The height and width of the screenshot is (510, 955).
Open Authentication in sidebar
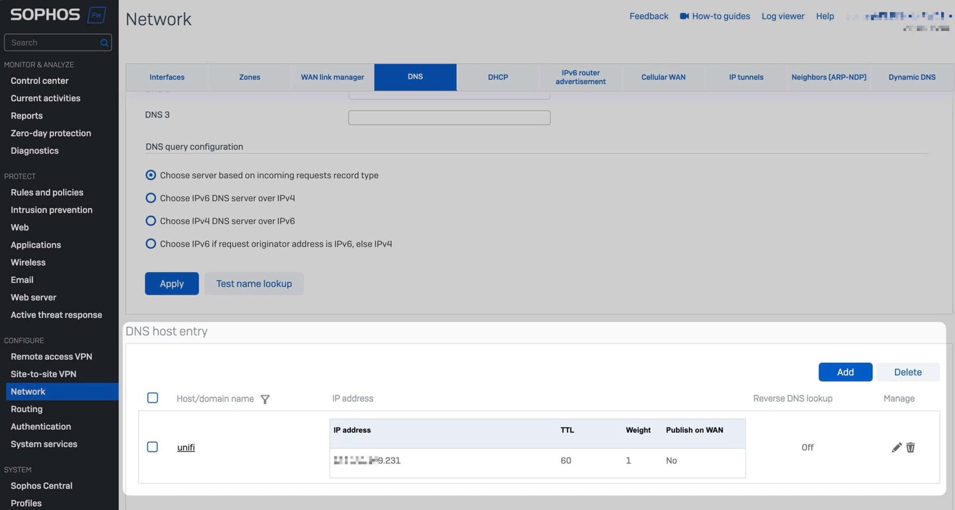click(40, 427)
